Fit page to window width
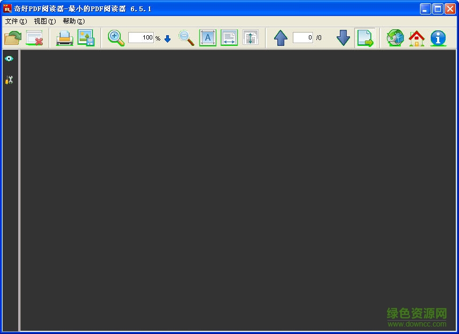 (229, 37)
